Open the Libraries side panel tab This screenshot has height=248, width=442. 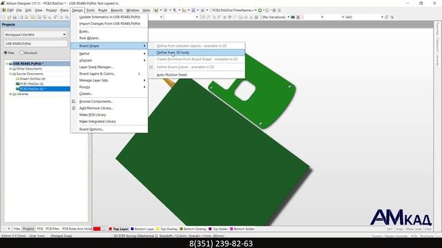(x=437, y=60)
